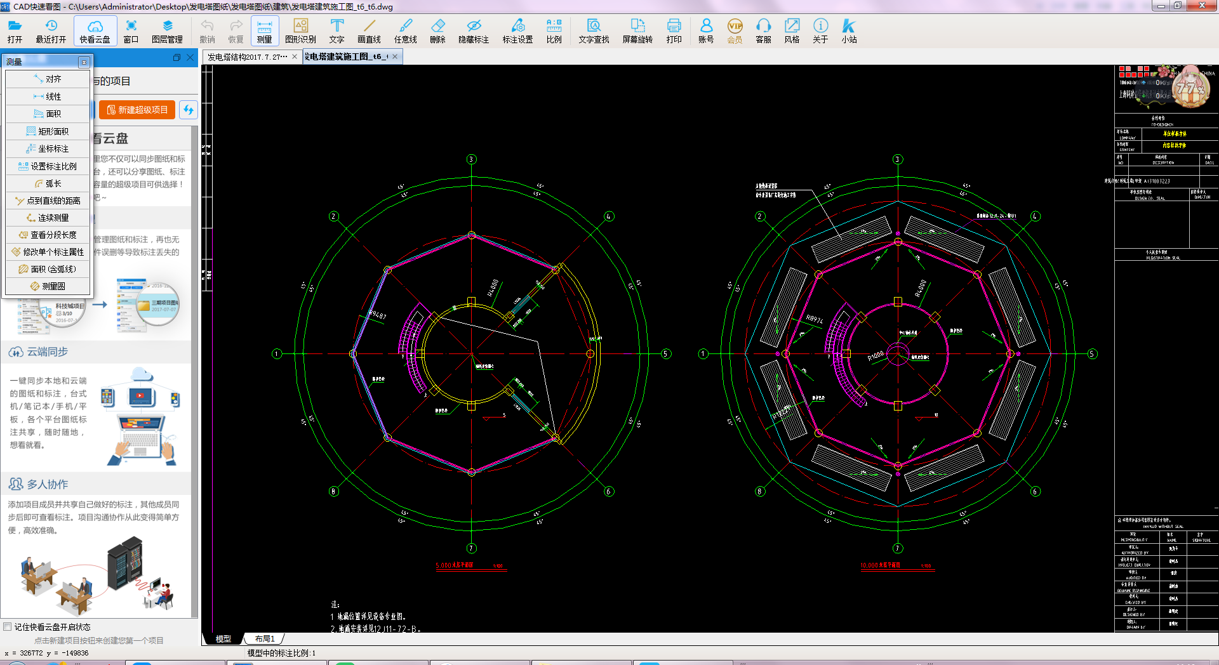1219x665 pixels.
Task: Switch to the 布局1 layout tab
Action: pyautogui.click(x=265, y=639)
